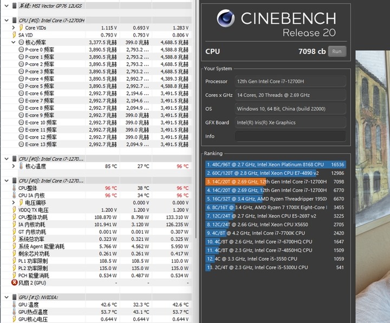Collapse the core temperature CPU section
This screenshot has width=390, height=323.
pos(6,159)
